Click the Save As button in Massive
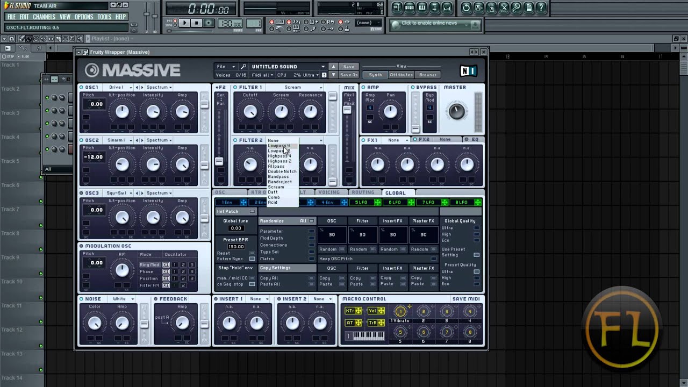Viewport: 688px width, 387px height. (348, 75)
